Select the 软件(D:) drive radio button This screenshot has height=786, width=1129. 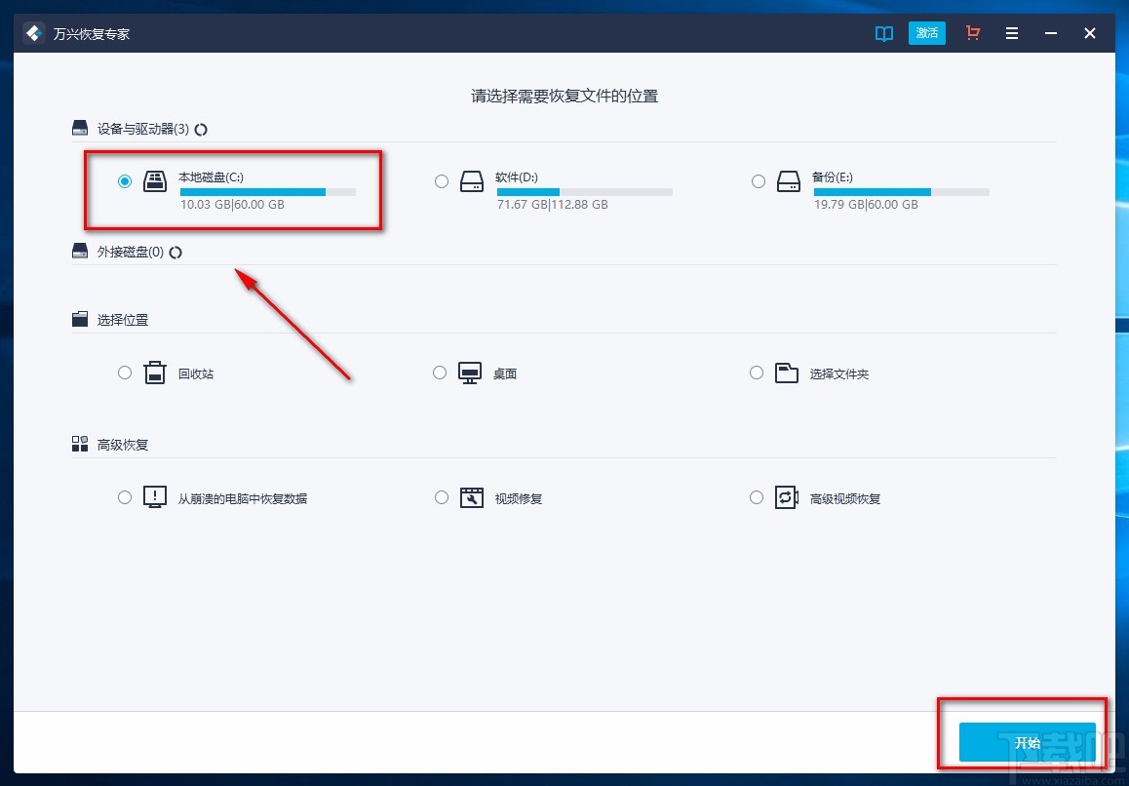pos(441,180)
